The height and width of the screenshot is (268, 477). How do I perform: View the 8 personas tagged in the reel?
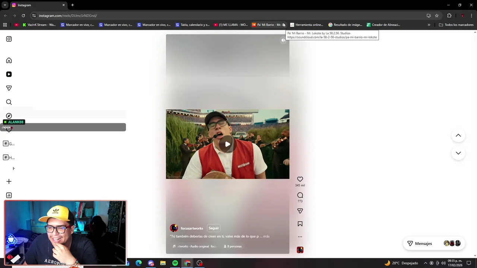click(x=233, y=246)
